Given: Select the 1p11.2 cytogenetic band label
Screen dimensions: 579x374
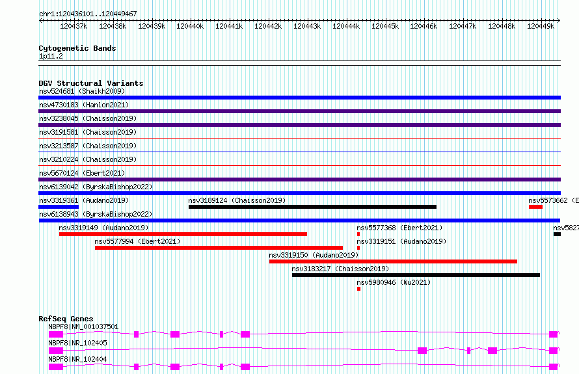Looking at the screenshot, I should [x=51, y=57].
